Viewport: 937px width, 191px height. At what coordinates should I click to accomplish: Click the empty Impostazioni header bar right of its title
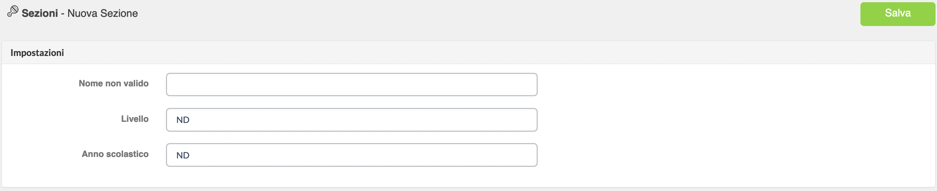pyautogui.click(x=498, y=53)
